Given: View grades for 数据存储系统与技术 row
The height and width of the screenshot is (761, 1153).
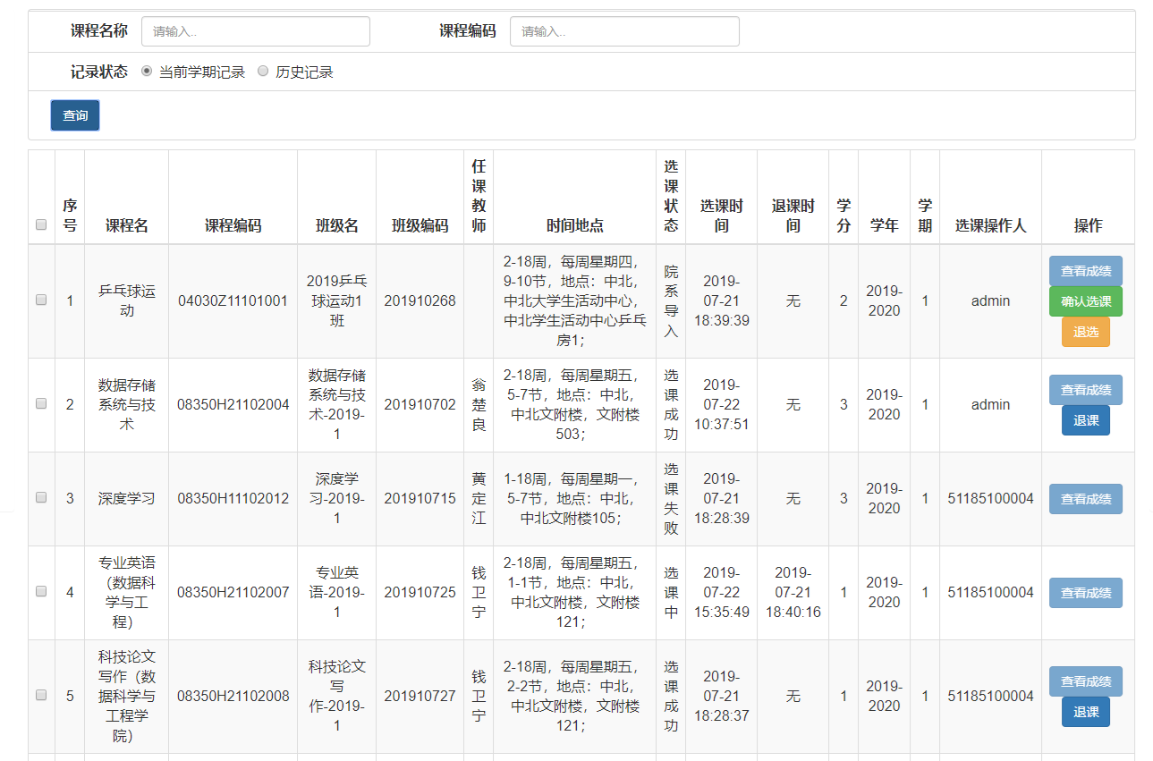Looking at the screenshot, I should click(1085, 390).
